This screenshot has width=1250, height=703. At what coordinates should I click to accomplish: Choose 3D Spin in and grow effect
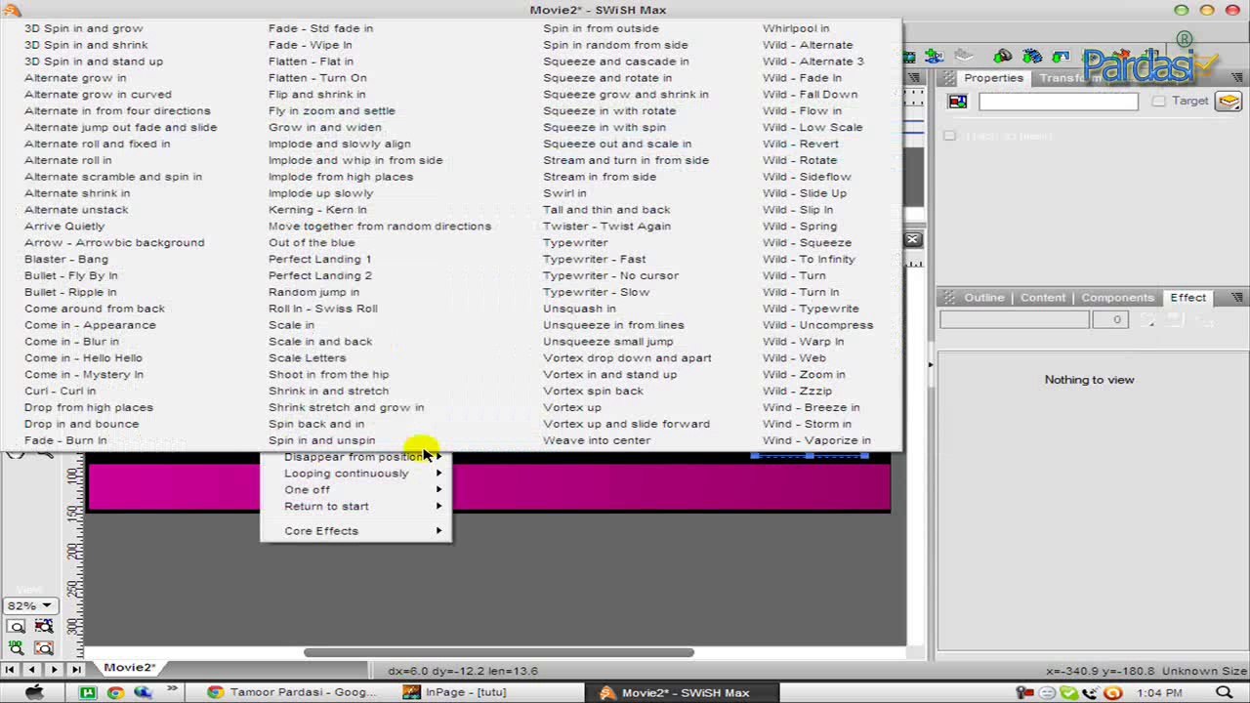point(83,28)
